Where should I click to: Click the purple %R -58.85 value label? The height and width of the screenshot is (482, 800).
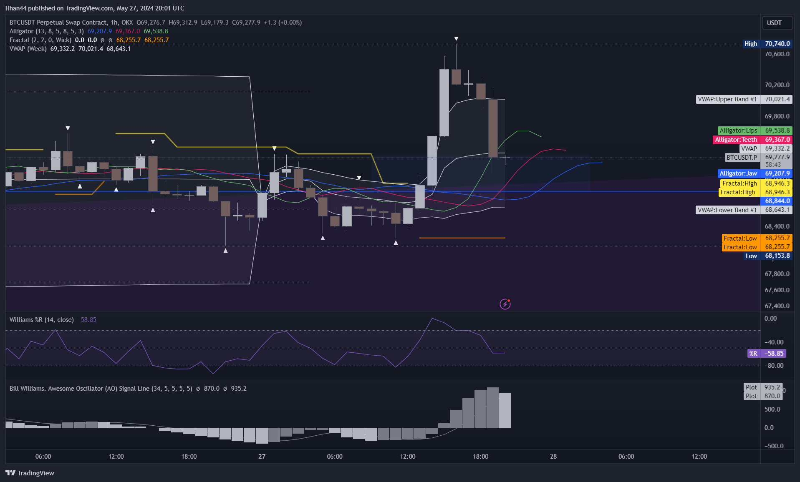[x=767, y=354]
